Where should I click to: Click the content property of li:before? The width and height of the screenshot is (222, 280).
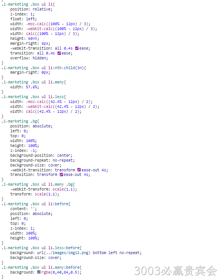tap(18, 209)
